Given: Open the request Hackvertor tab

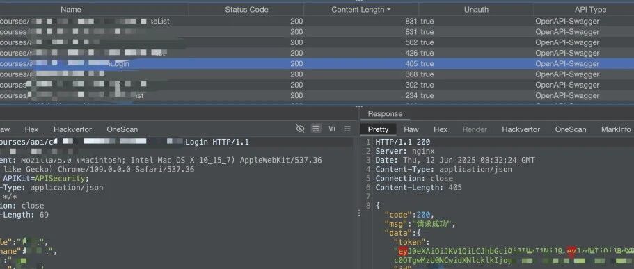Looking at the screenshot, I should tap(73, 129).
